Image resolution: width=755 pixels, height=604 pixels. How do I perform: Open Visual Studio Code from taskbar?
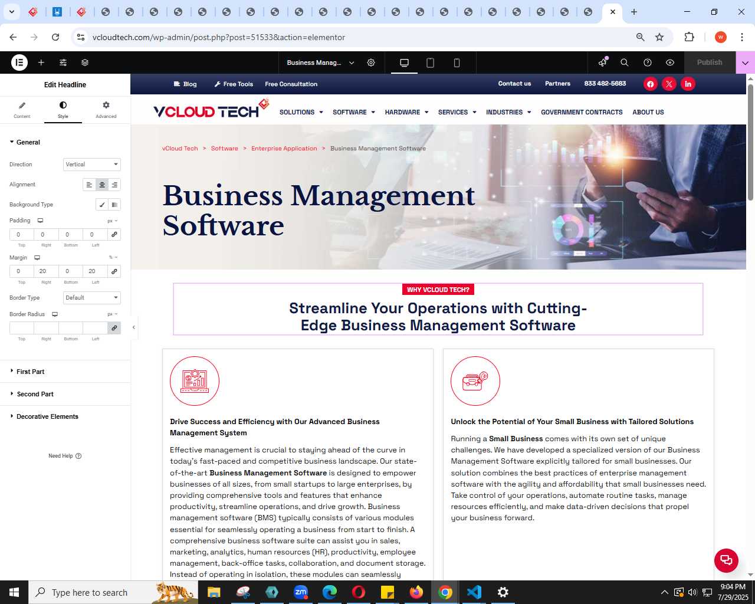coord(474,592)
